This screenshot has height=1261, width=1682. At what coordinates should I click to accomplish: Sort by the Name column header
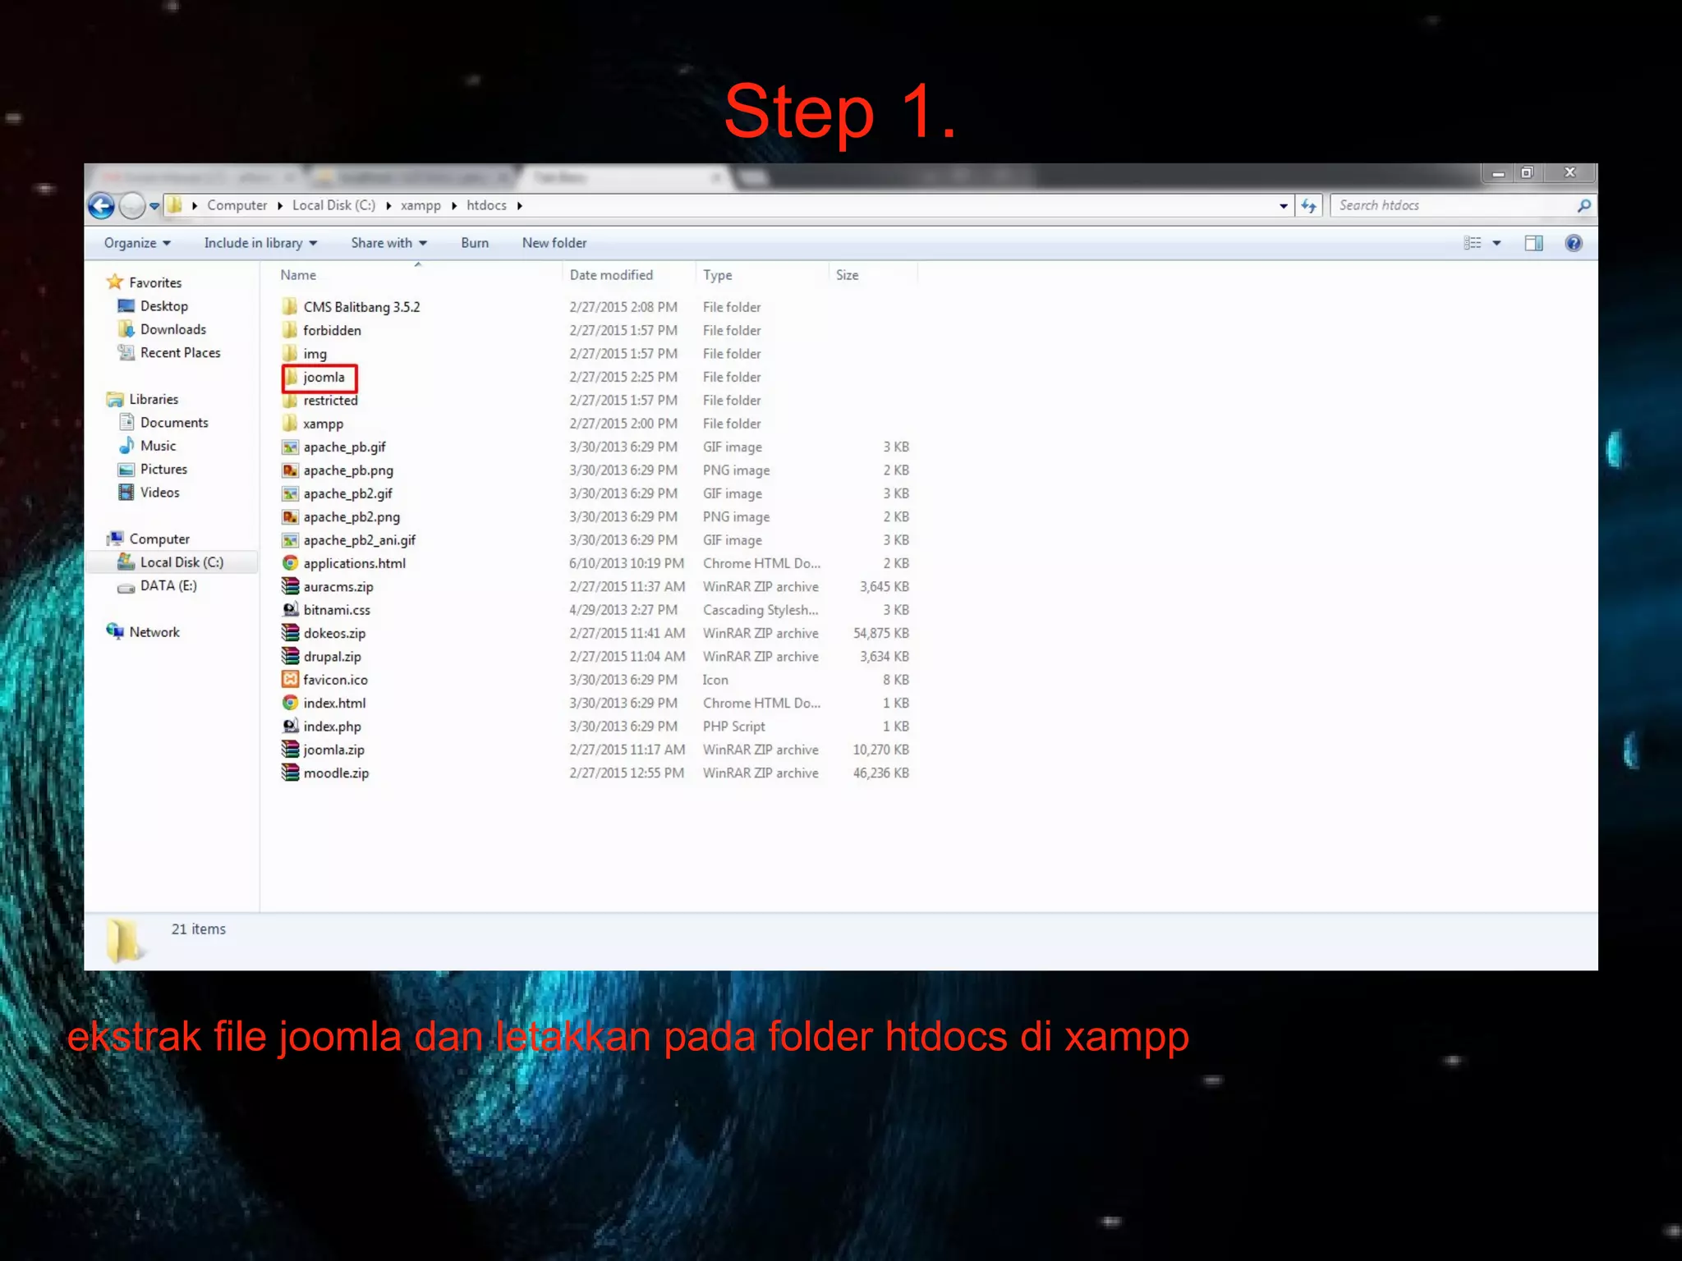298,275
